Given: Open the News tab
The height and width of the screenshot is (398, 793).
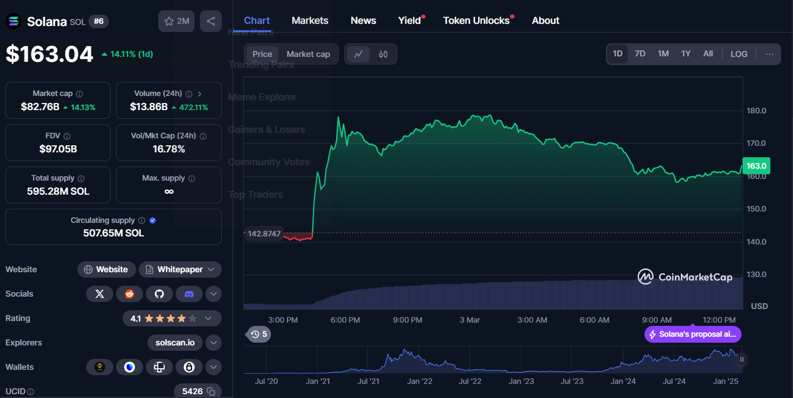Looking at the screenshot, I should pos(363,21).
